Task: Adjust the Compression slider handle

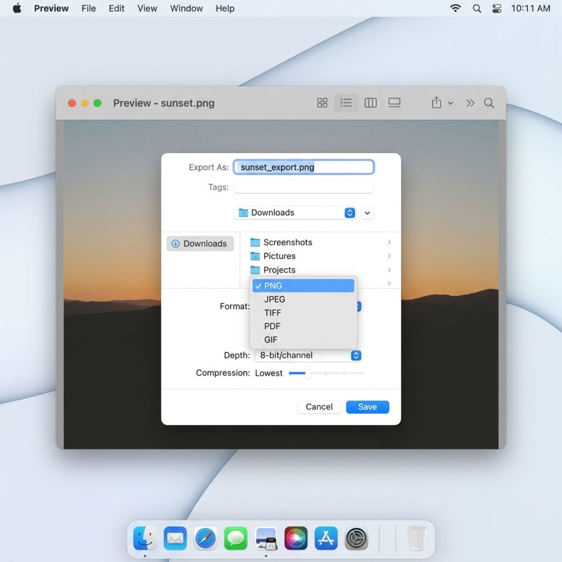Action: (308, 373)
